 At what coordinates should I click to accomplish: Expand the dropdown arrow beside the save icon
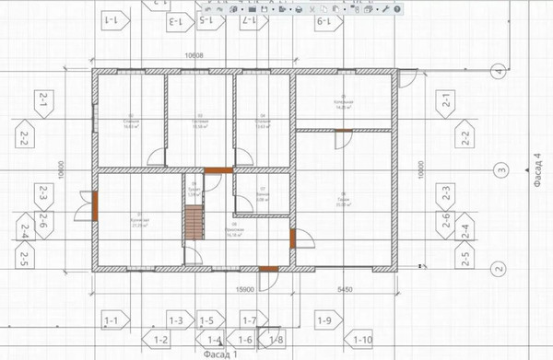pos(274,9)
